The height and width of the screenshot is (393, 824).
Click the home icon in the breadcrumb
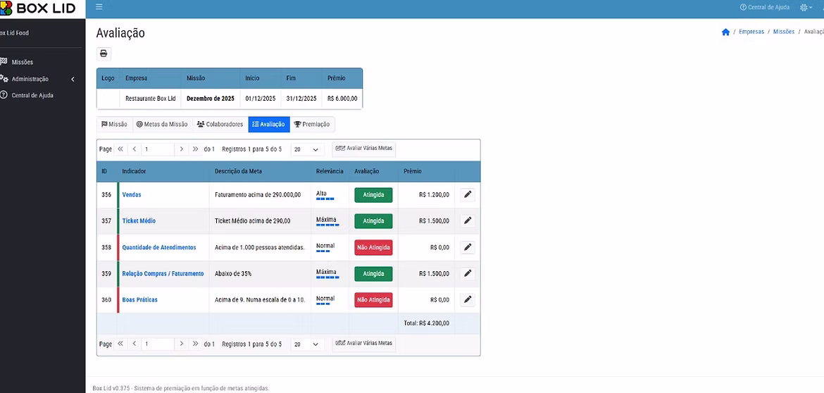[725, 32]
